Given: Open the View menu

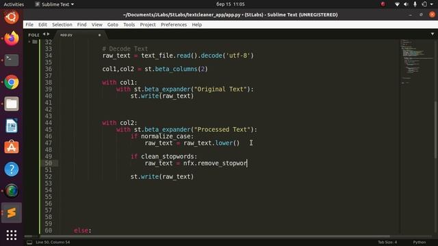Looking at the screenshot, I should (x=97, y=25).
